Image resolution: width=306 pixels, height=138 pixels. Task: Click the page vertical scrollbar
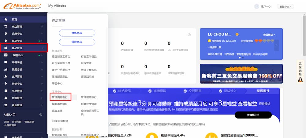point(304,35)
